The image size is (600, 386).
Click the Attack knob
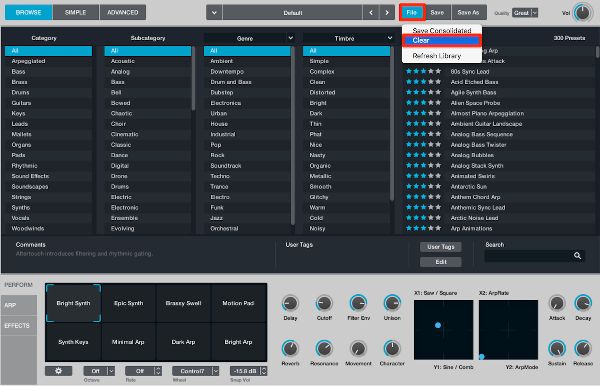click(557, 303)
